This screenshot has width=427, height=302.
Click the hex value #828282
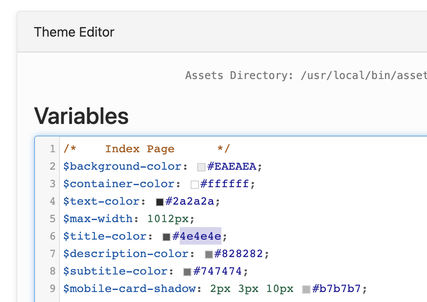pyautogui.click(x=239, y=253)
